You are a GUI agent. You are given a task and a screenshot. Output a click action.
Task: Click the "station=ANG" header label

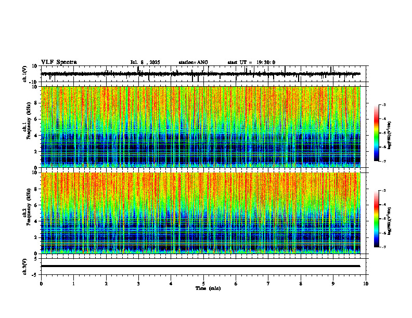[x=193, y=62]
